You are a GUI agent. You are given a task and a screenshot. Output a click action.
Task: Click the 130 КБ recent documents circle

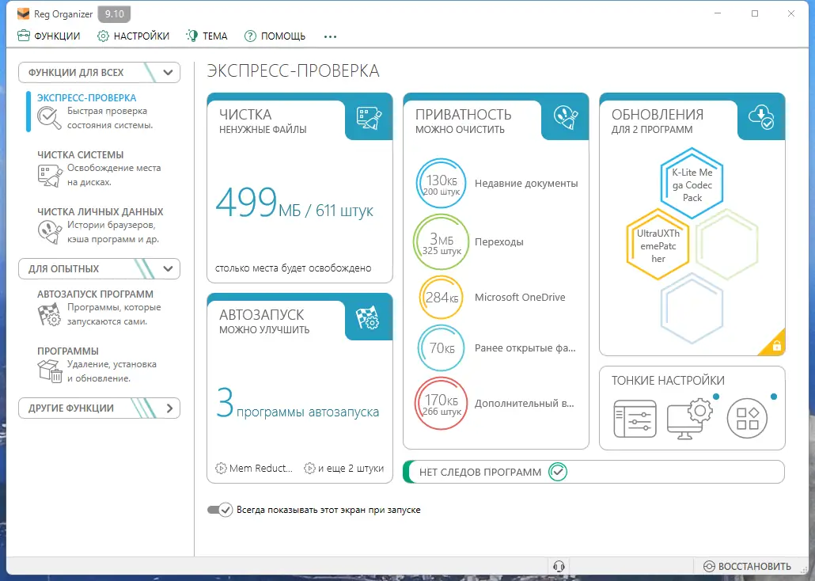[442, 184]
